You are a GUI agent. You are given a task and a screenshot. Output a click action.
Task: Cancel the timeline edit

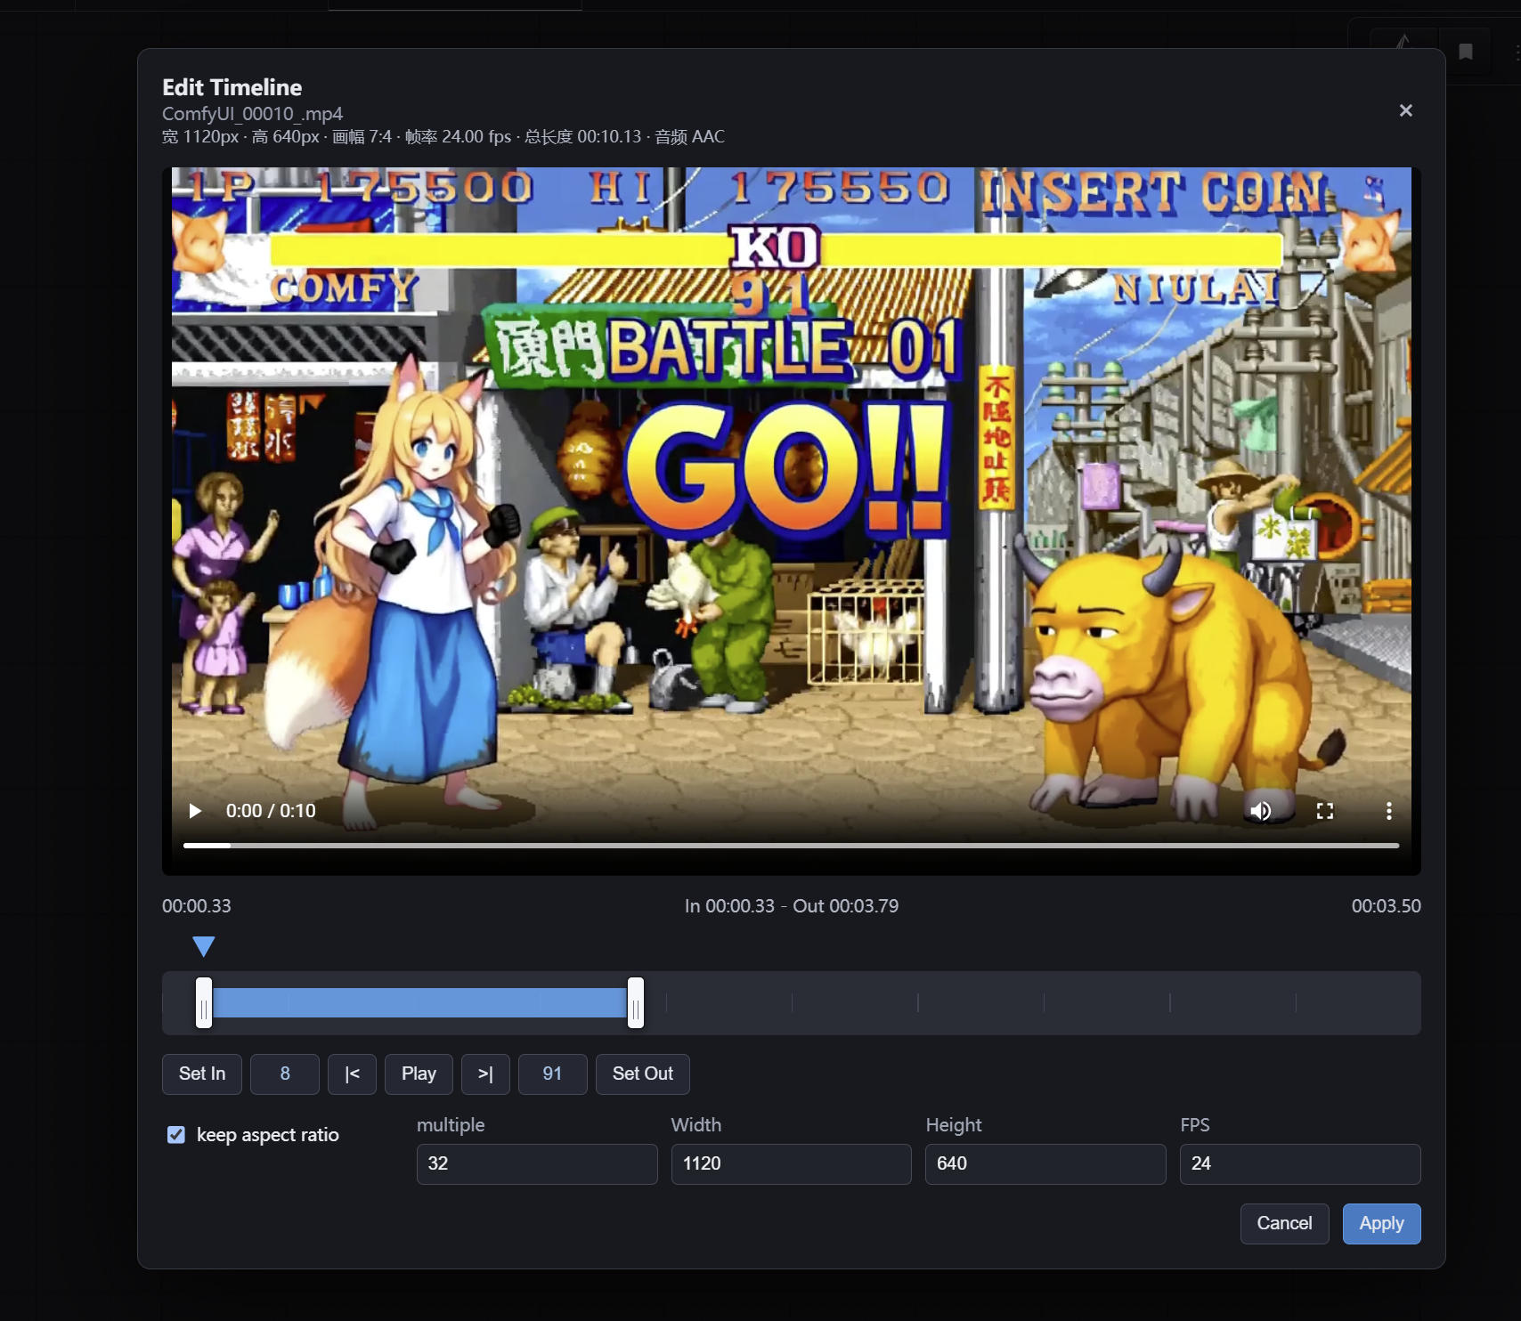click(1285, 1224)
